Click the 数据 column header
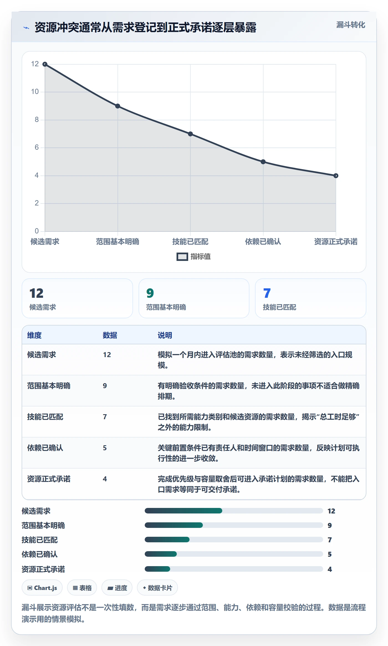This screenshot has width=388, height=646. click(x=110, y=335)
